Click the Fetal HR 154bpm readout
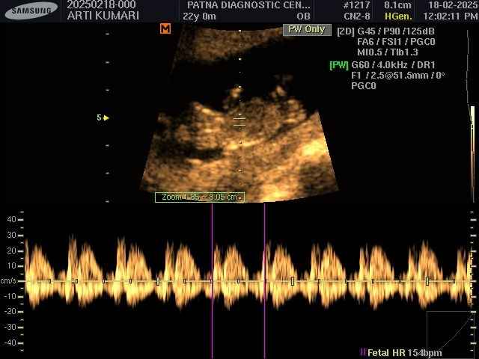Viewport: 479px width, 359px height. pos(404,353)
